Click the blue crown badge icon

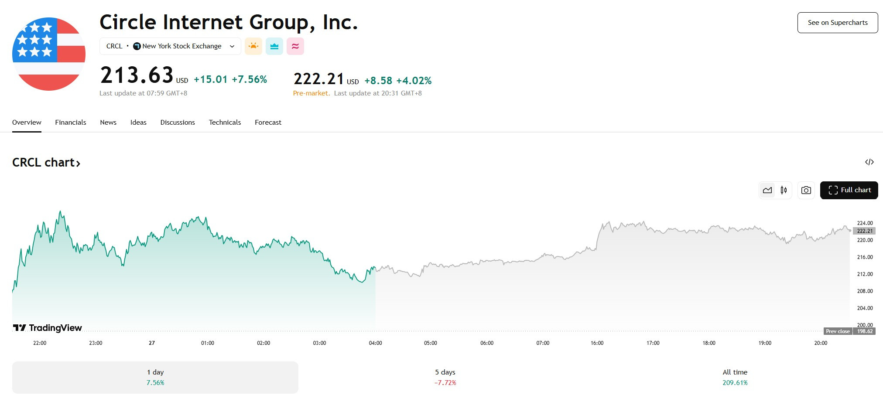click(274, 46)
